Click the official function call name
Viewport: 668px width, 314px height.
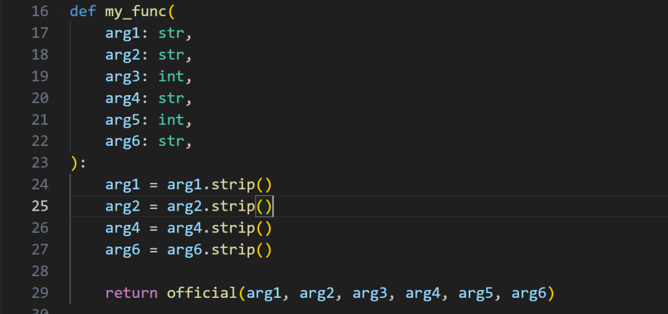[202, 293]
